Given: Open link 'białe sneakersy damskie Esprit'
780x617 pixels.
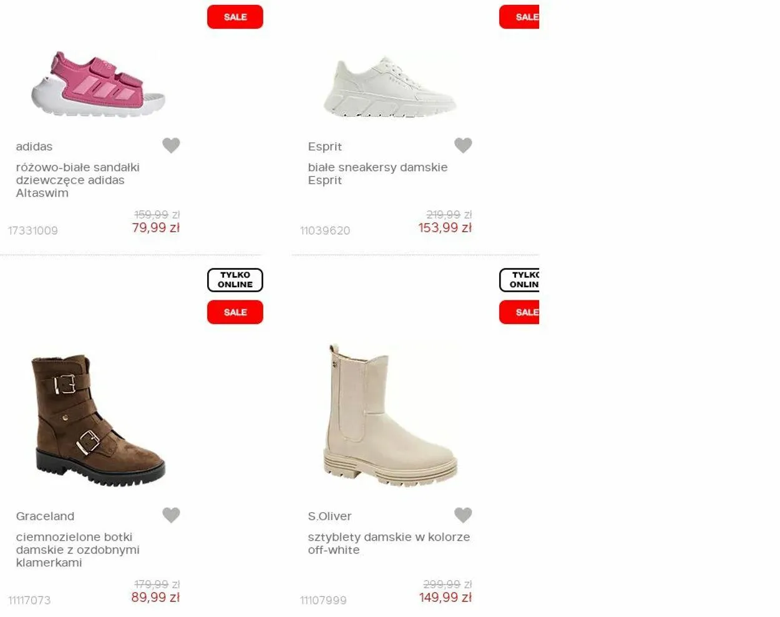Looking at the screenshot, I should [378, 174].
